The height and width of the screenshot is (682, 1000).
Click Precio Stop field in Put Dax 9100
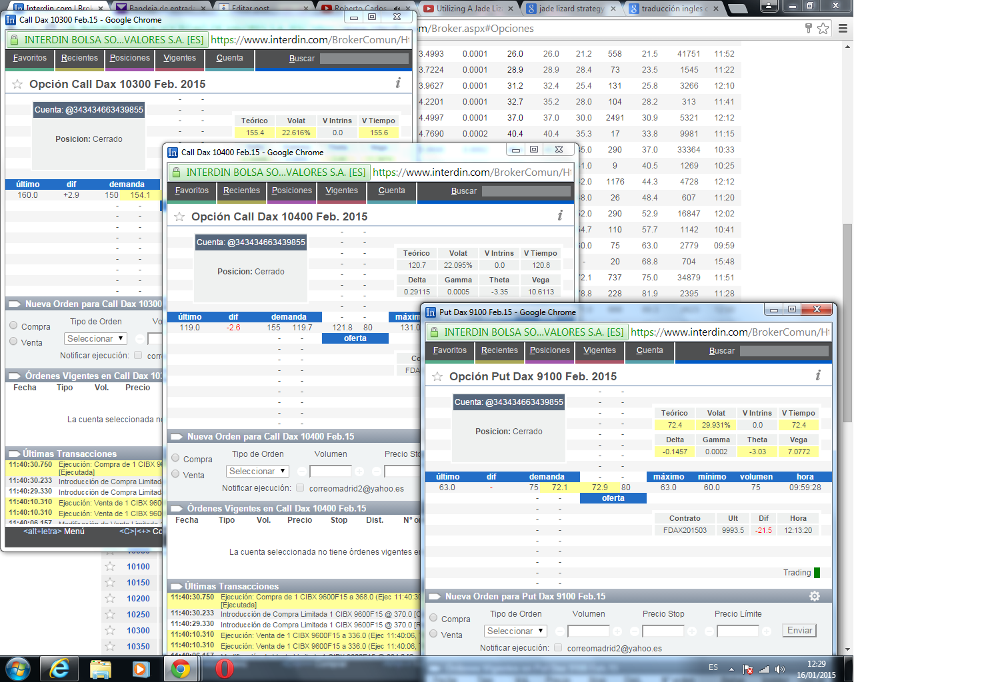click(663, 631)
